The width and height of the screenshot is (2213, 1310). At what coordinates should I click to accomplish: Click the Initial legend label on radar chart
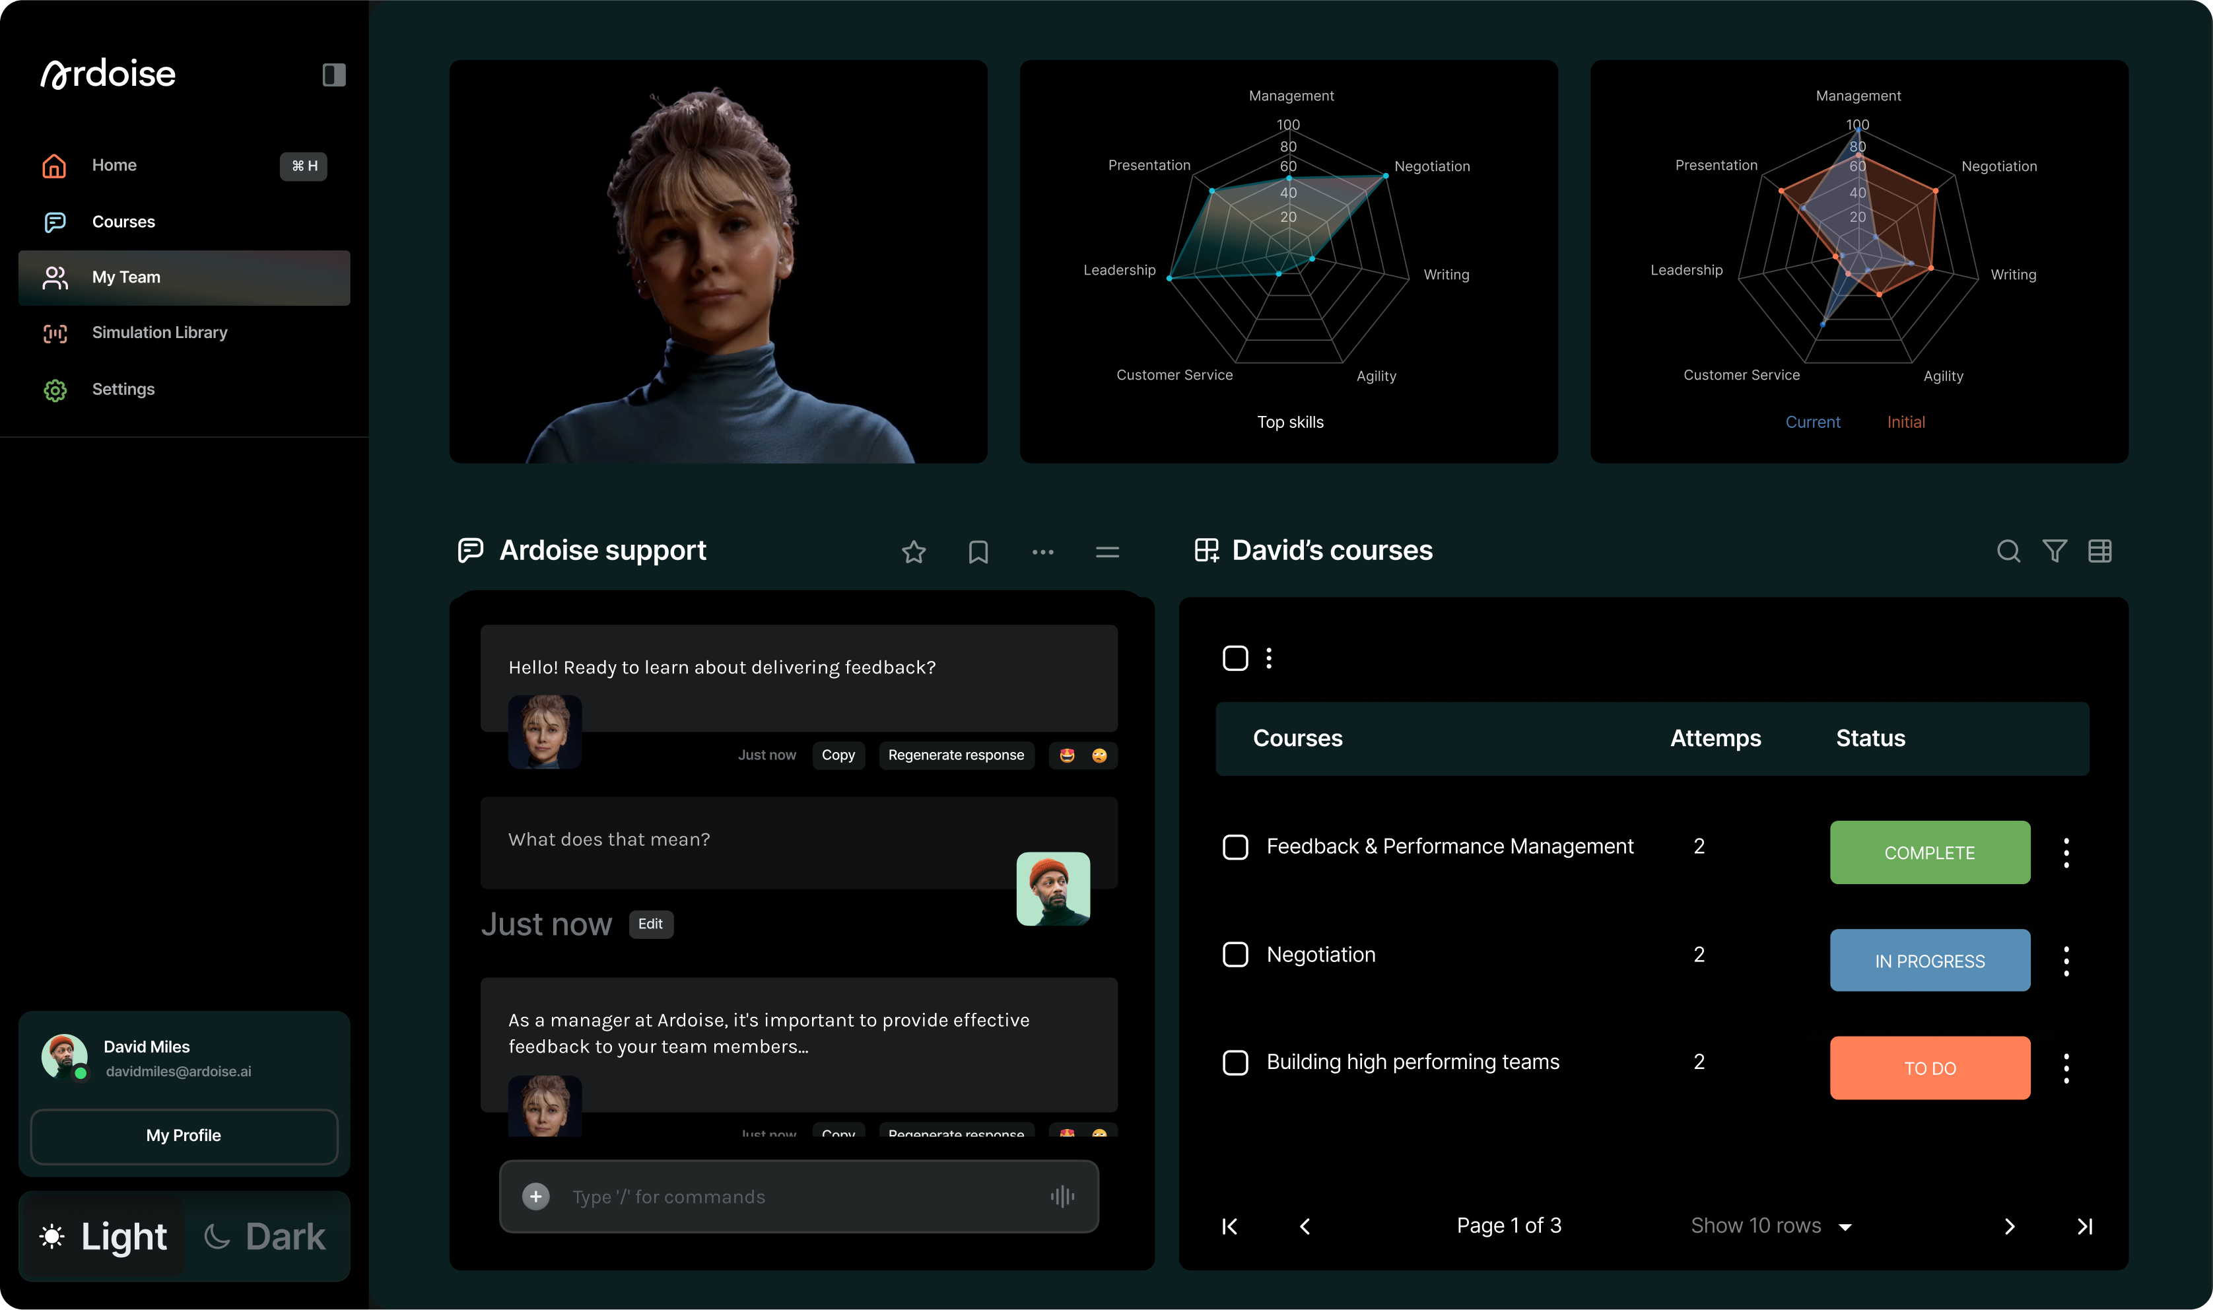coord(1906,423)
